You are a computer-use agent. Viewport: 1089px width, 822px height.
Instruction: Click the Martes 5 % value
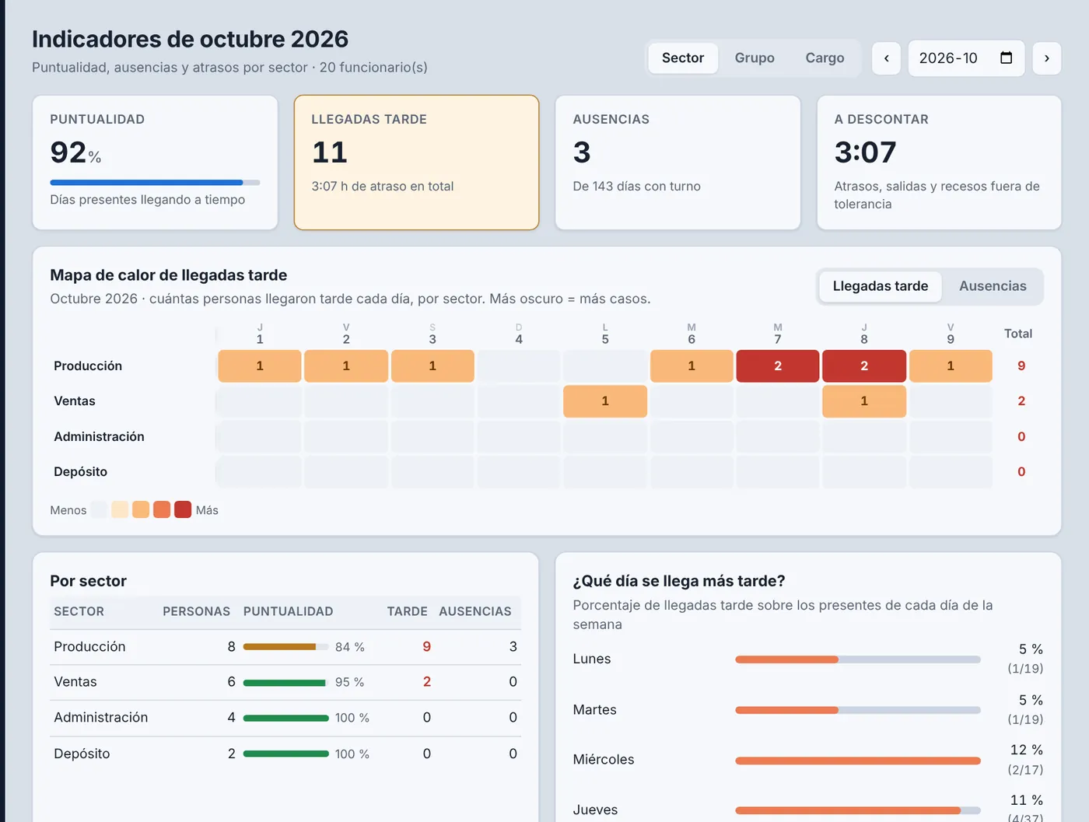pos(1031,701)
